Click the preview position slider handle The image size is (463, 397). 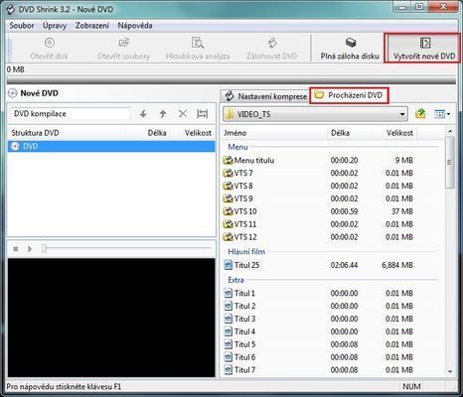point(44,248)
